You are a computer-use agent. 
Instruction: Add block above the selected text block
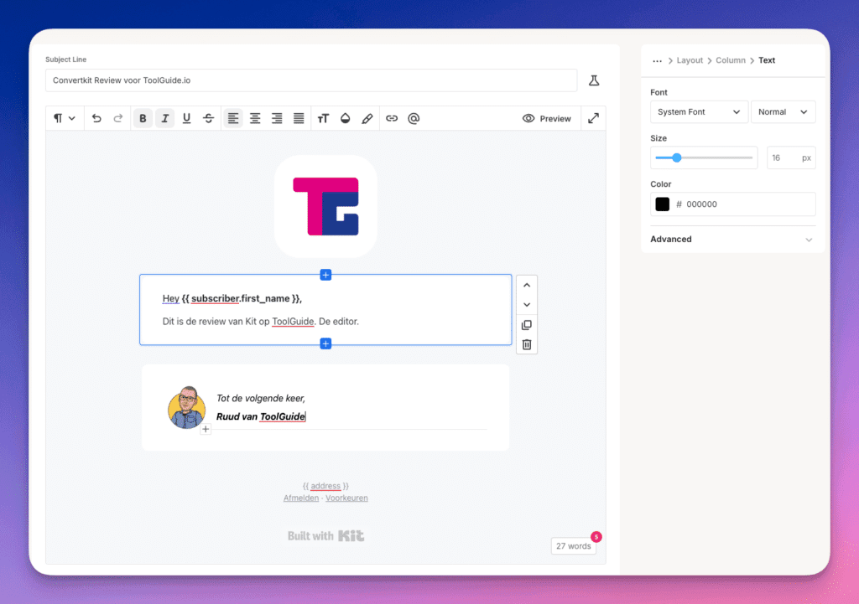click(325, 275)
